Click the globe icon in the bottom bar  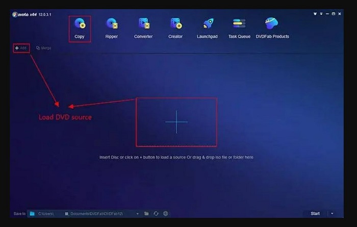pos(166,214)
